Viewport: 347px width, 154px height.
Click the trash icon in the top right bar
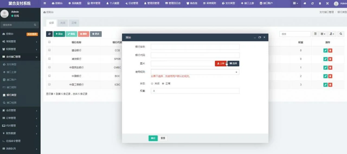pyautogui.click(x=320, y=4)
